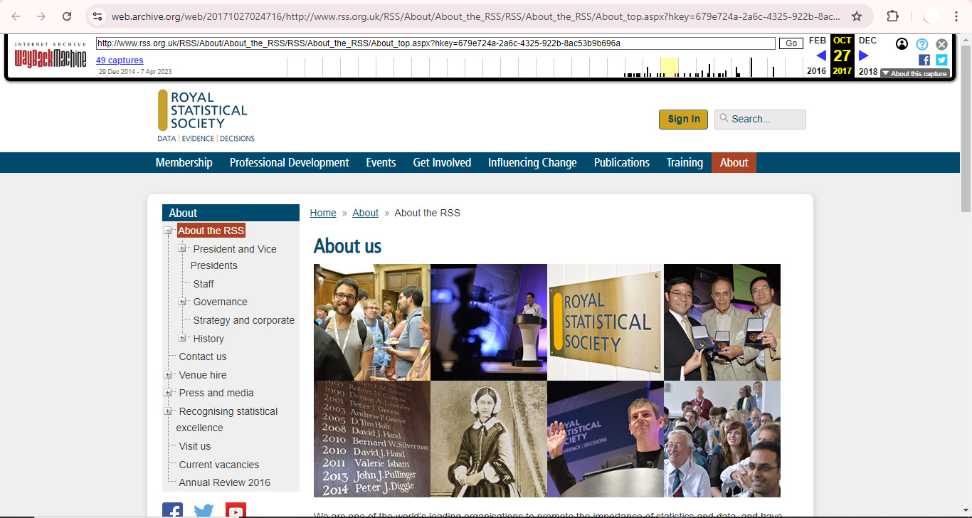Open Current vacancies in the sidebar

pyautogui.click(x=219, y=465)
